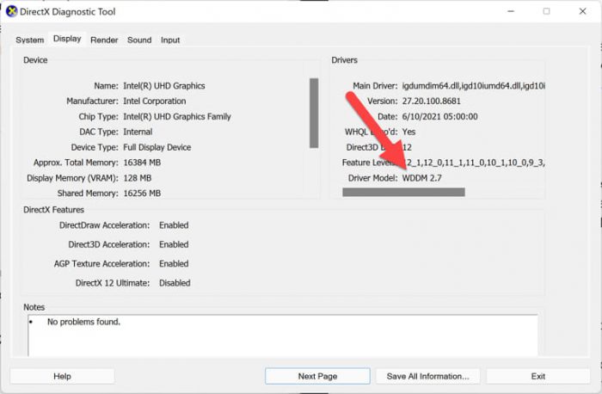
Task: Go to the Sound tab
Action: tap(139, 40)
